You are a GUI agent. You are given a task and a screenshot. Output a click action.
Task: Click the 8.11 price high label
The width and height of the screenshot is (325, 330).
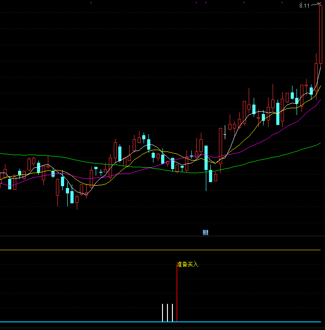click(x=304, y=6)
